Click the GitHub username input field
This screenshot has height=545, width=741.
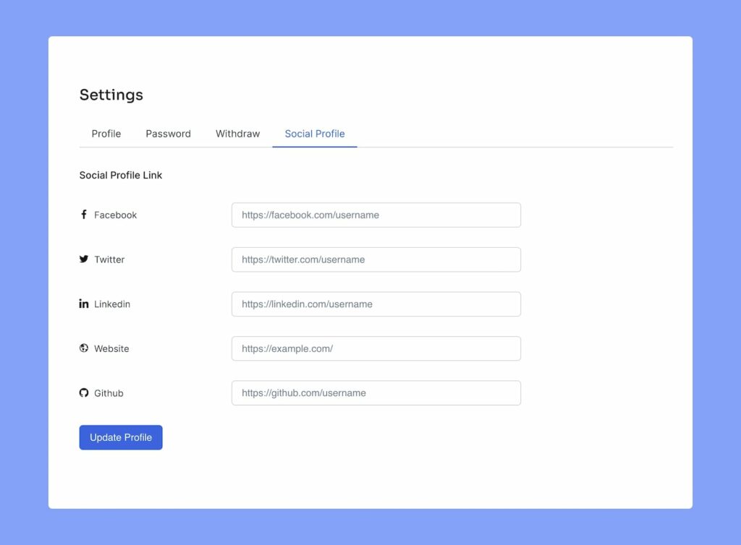[376, 392]
